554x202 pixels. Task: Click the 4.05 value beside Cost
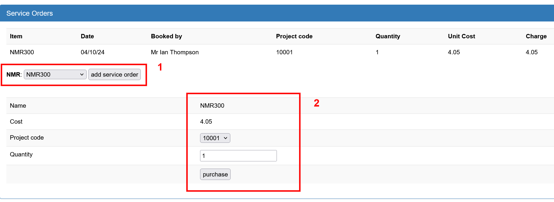point(206,122)
